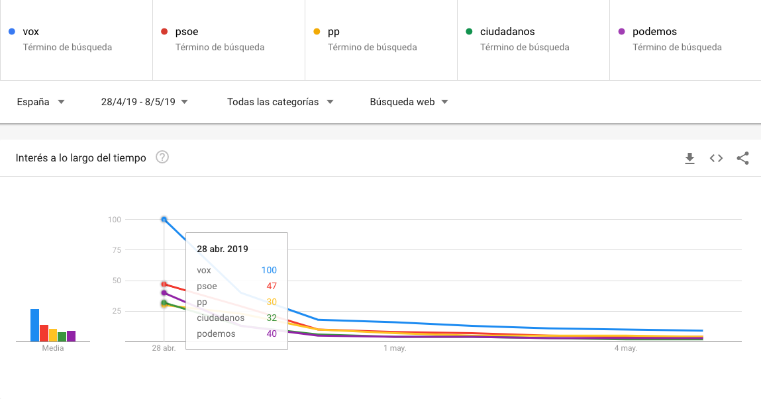Image resolution: width=761 pixels, height=399 pixels.
Task: Click the green ciudadanos color dot
Action: pos(469,32)
